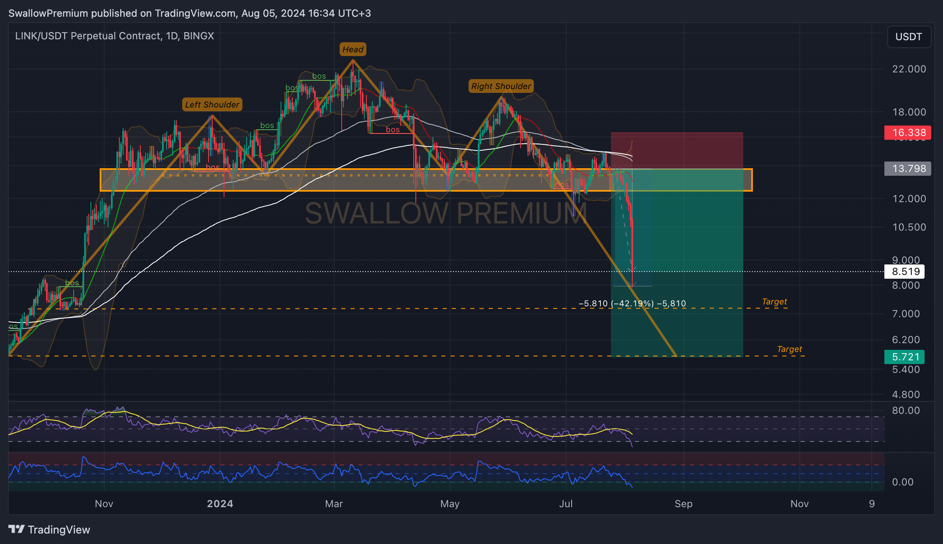Click the 13.798 entry price tag
This screenshot has height=544, width=943.
(908, 169)
